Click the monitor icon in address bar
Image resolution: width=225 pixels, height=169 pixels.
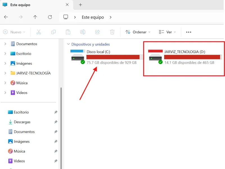point(66,17)
